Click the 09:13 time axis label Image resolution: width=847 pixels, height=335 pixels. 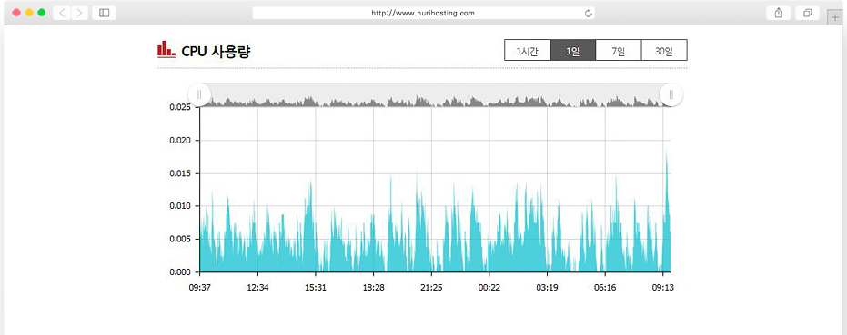click(x=663, y=288)
